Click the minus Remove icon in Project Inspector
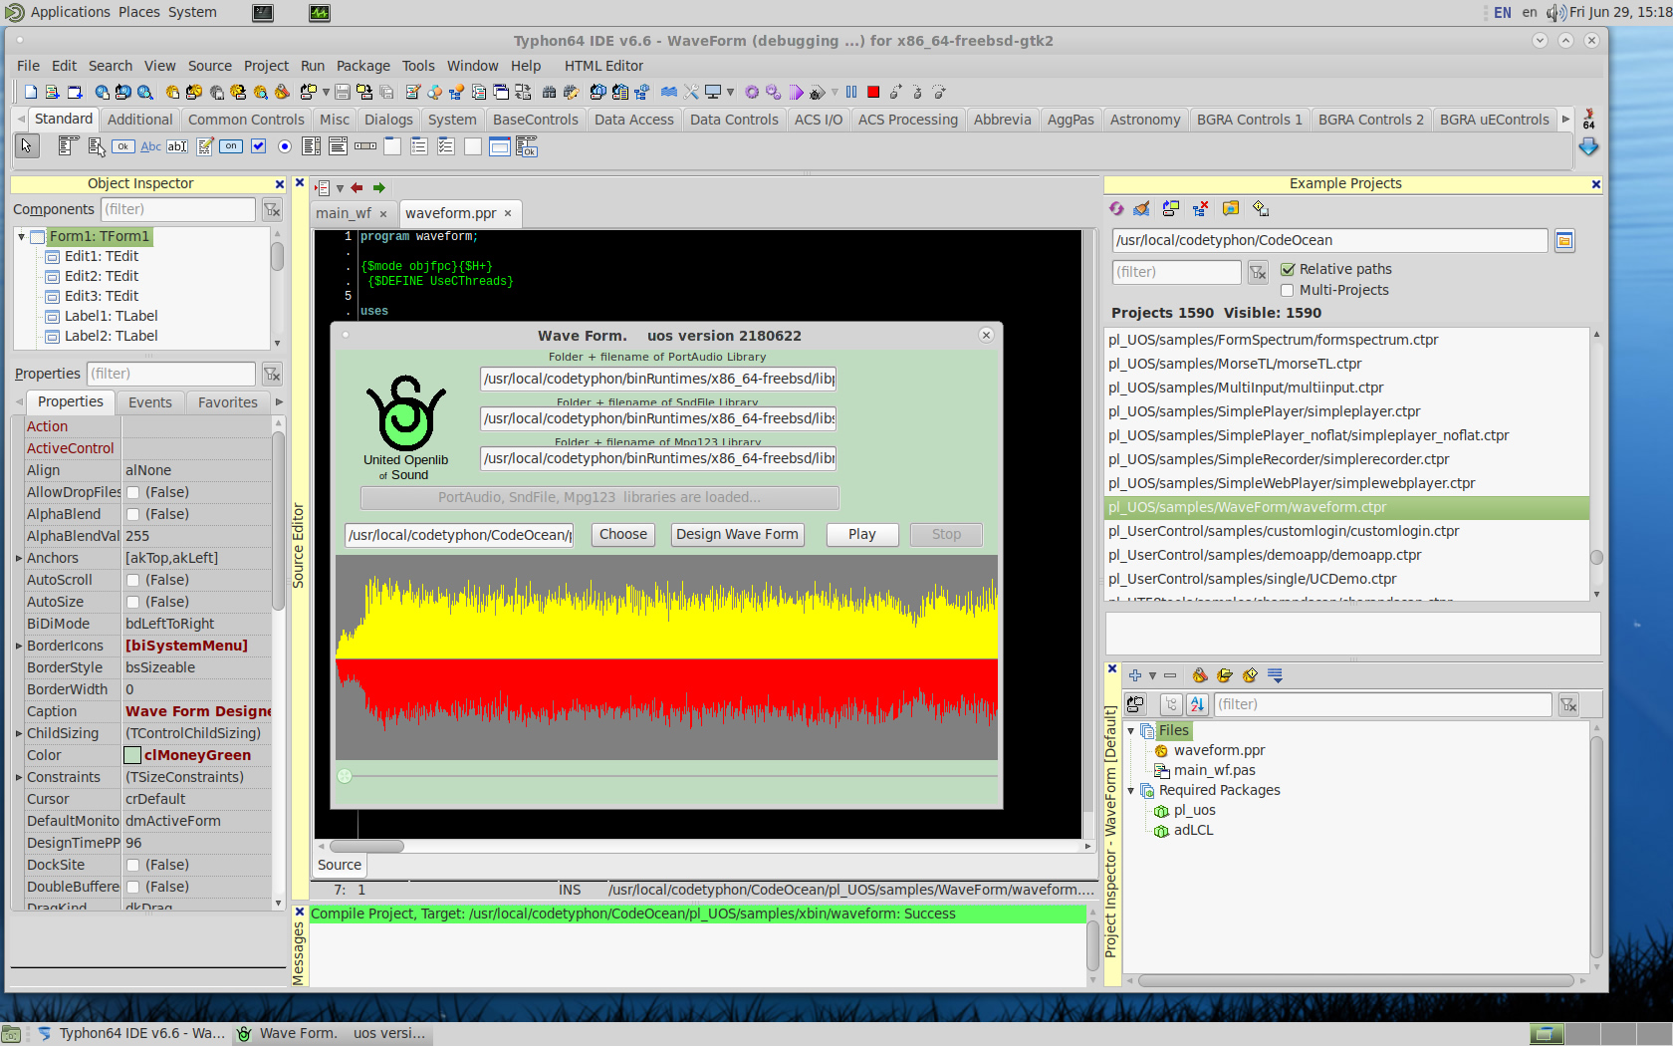Viewport: 1673px width, 1046px height. tap(1170, 675)
